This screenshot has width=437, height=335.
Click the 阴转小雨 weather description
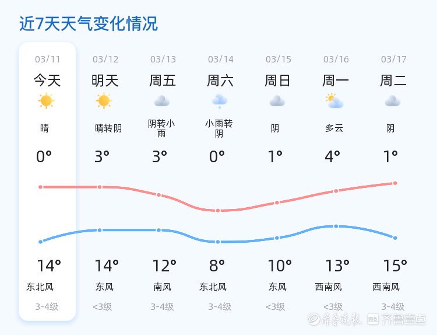pyautogui.click(x=161, y=128)
